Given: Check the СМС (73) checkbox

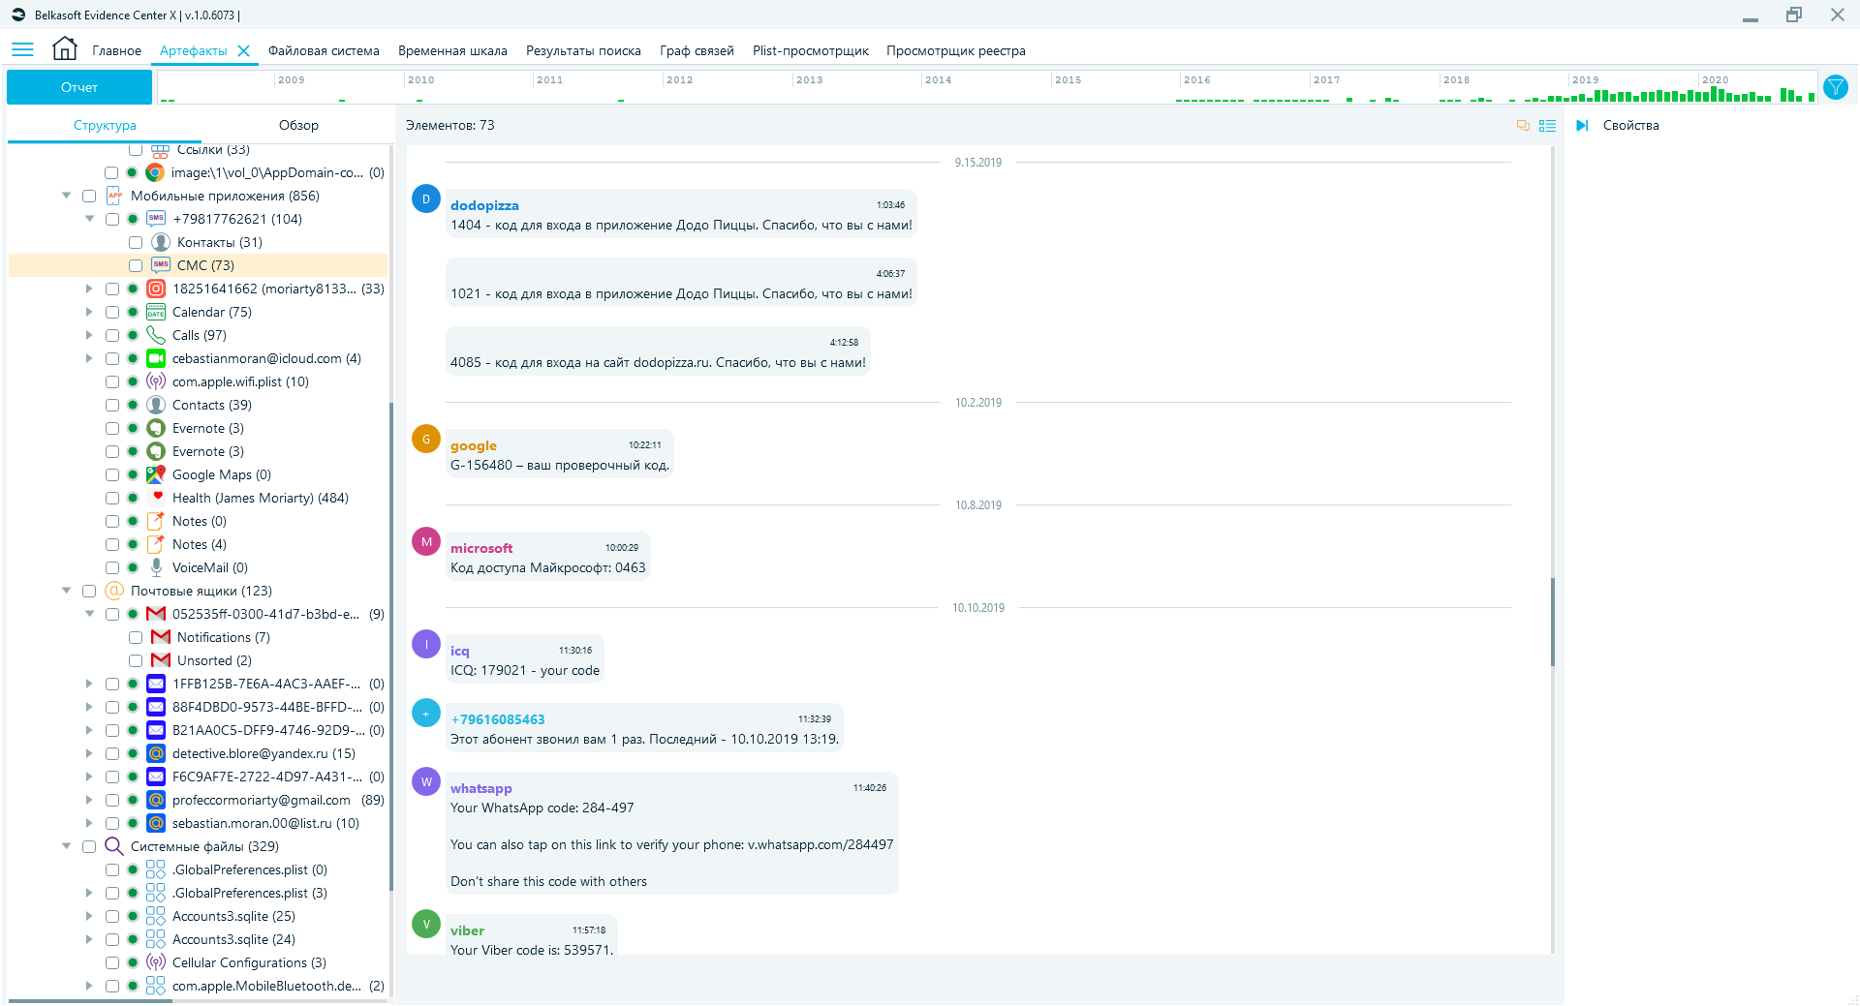Looking at the screenshot, I should [136, 265].
